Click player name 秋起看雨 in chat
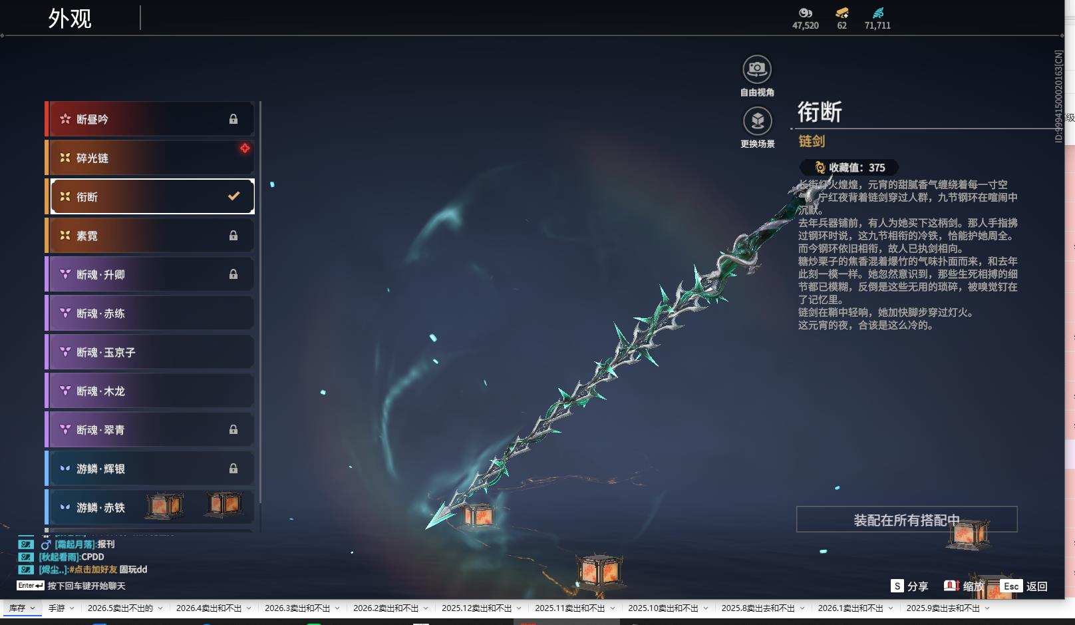Image resolution: width=1075 pixels, height=625 pixels. [x=59, y=557]
